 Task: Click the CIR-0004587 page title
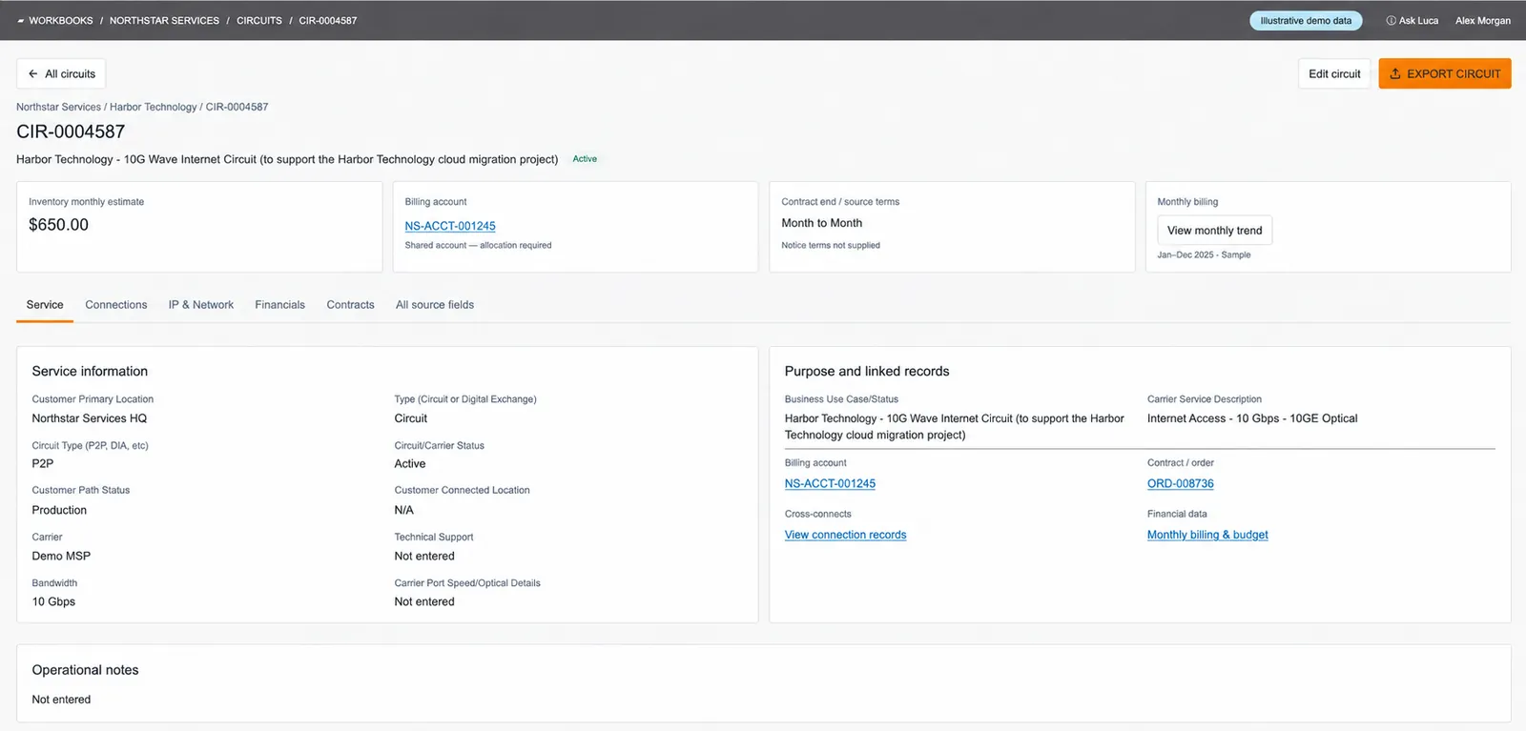point(71,132)
